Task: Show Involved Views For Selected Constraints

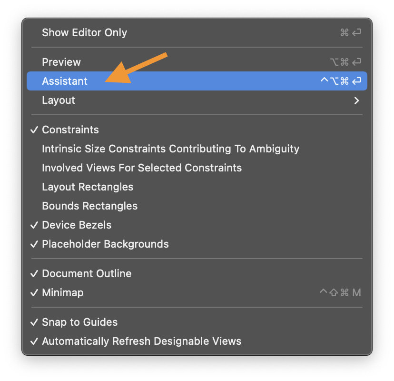Action: tap(142, 168)
